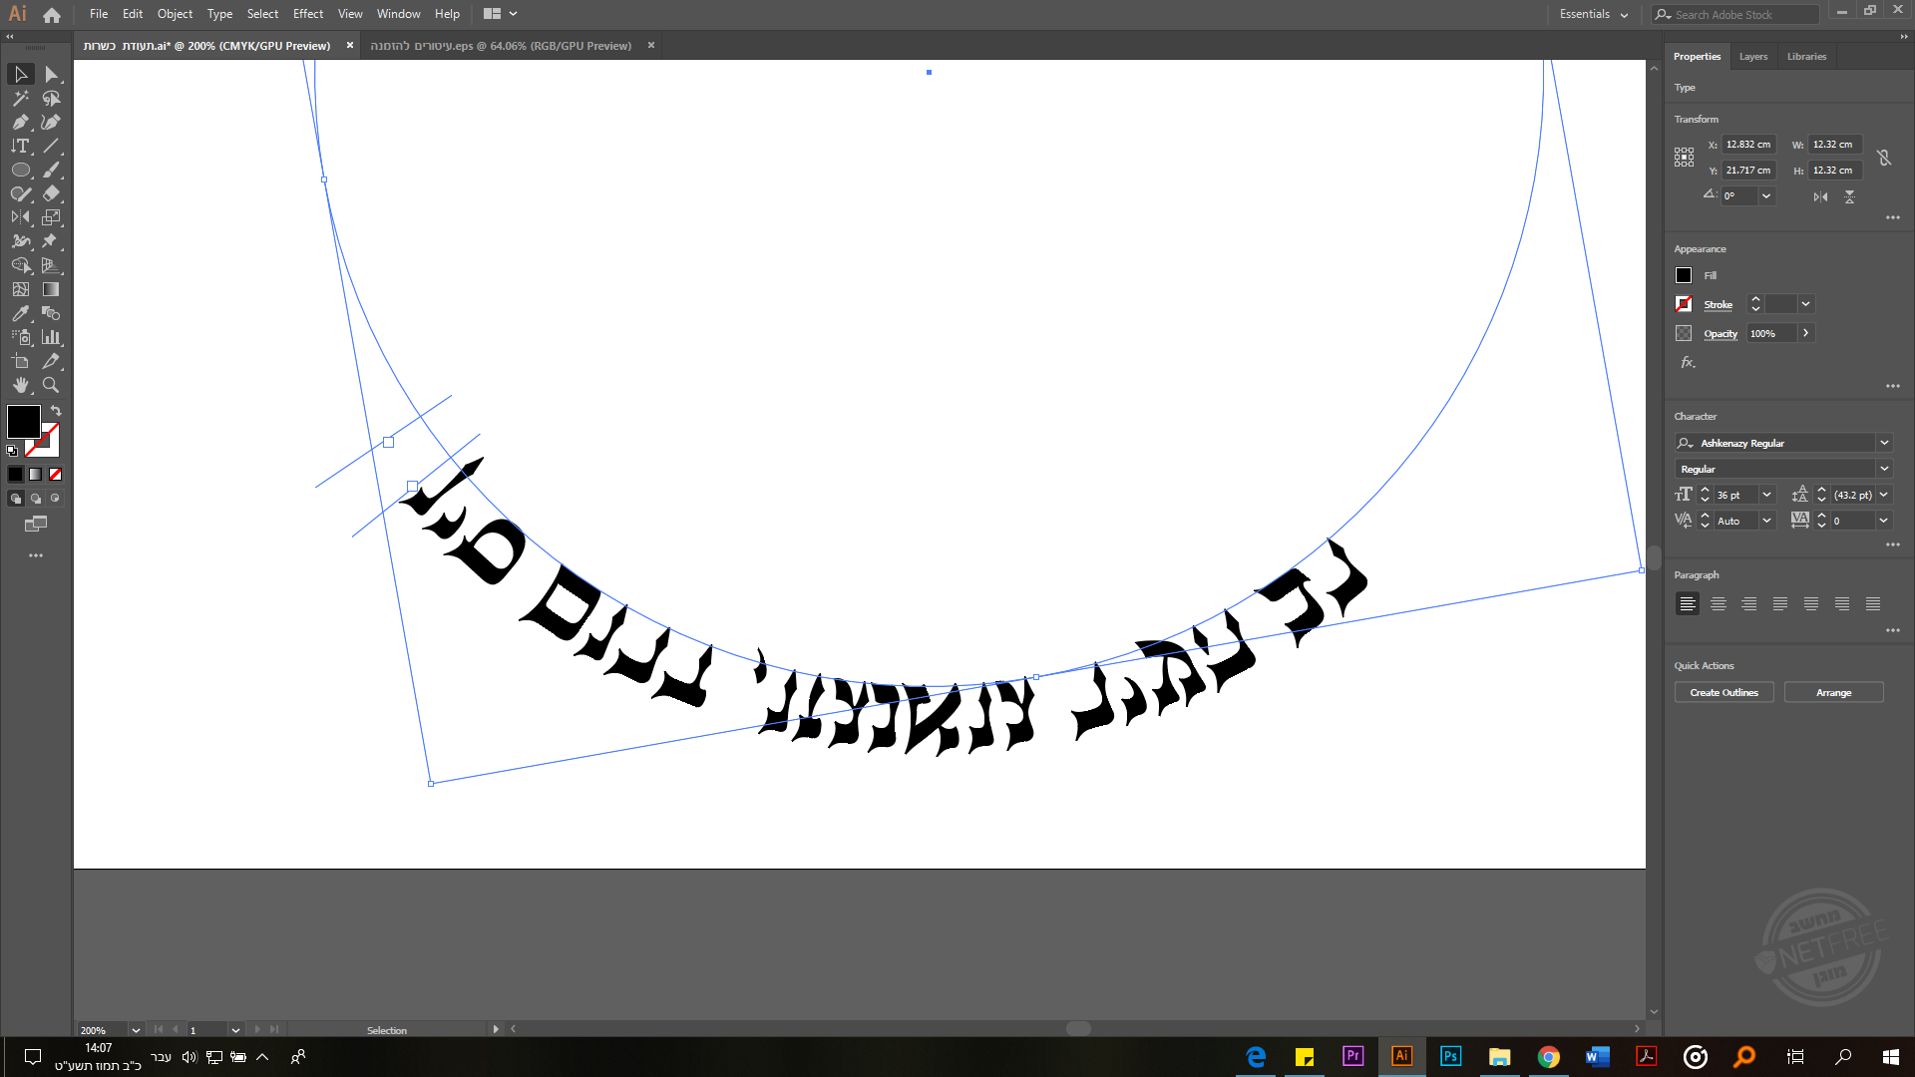This screenshot has width=1915, height=1077.
Task: Apply center paragraph alignment
Action: click(x=1718, y=603)
